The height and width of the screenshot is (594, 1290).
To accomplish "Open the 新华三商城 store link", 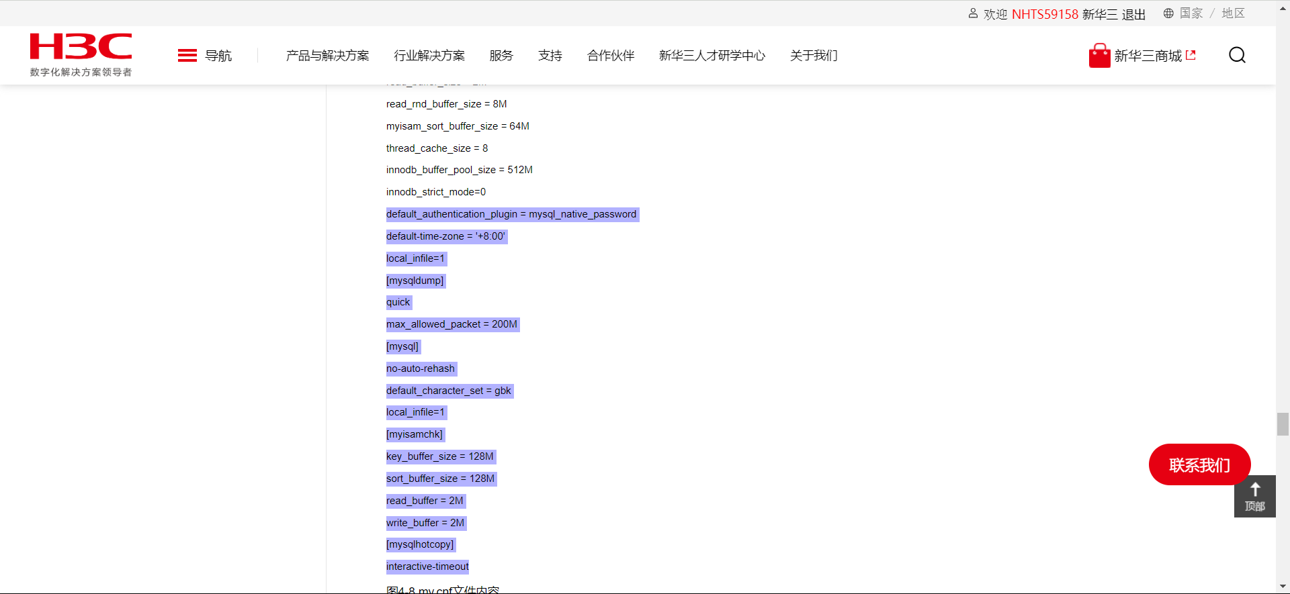I will [x=1155, y=56].
